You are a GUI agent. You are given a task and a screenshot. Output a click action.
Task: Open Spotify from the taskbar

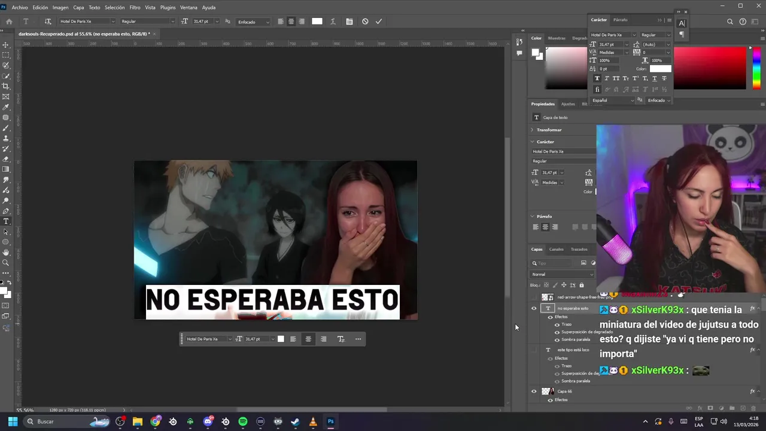[243, 421]
